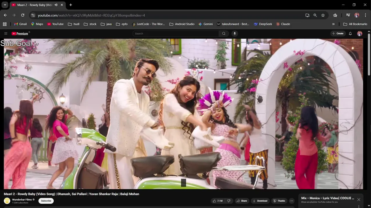Go to YouTube Premium home logo
This screenshot has height=208, width=371.
point(21,34)
